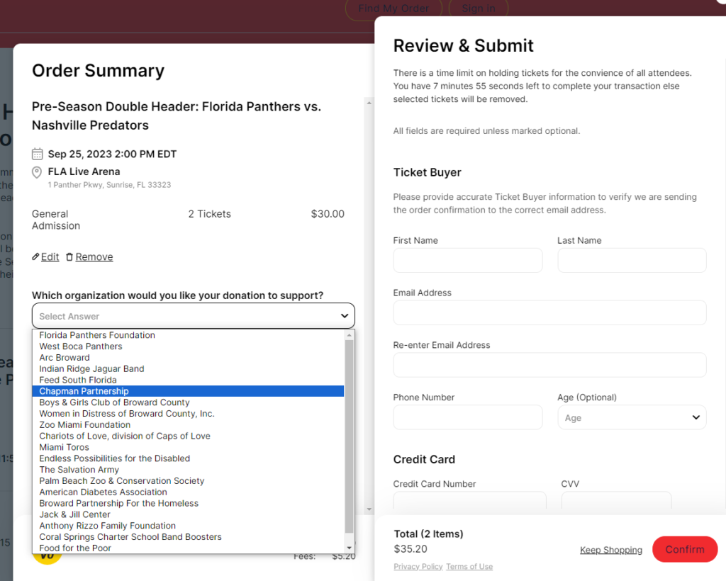Viewport: 726px width, 581px height.
Task: Click the Find My Order button
Action: click(x=393, y=9)
